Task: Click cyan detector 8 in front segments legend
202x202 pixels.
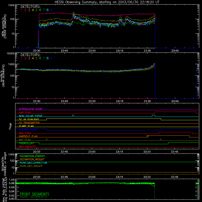Action: [47, 10]
